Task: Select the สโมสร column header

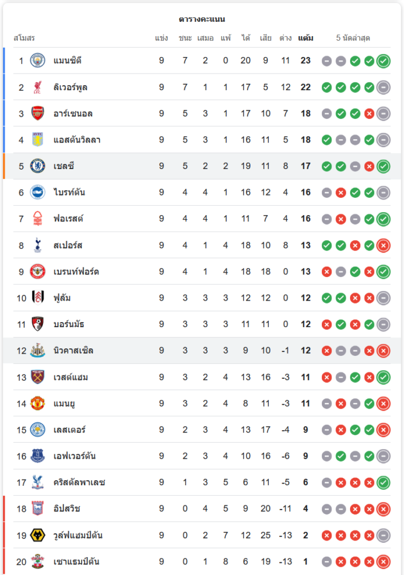Action: click(24, 38)
